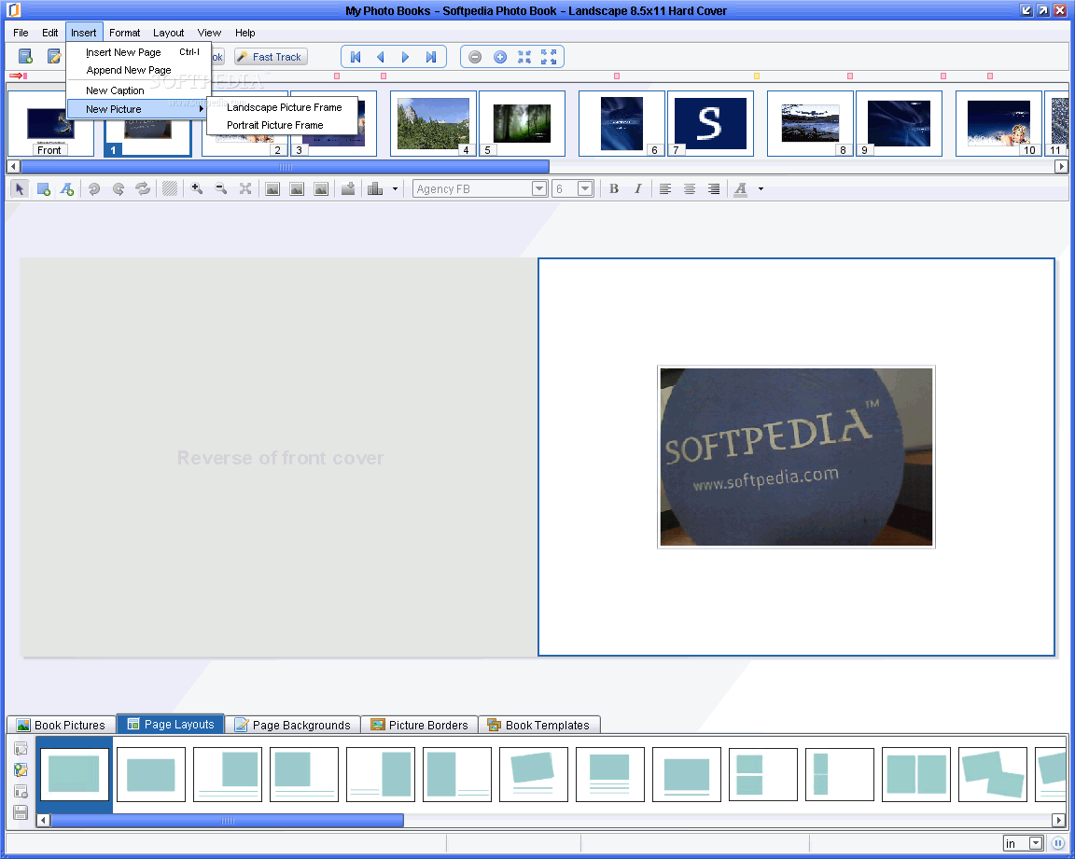1075x859 pixels.
Task: Click the first picture effect icon
Action: 272,189
